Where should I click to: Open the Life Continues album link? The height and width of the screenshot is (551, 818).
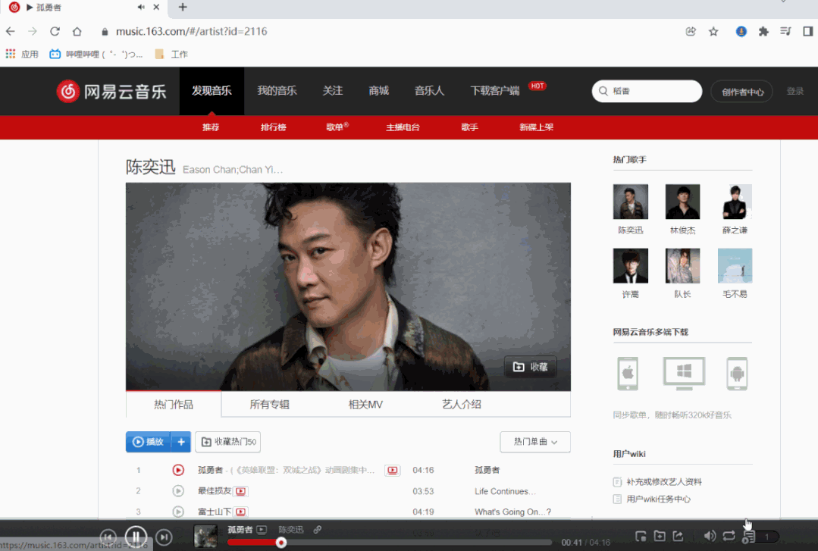pyautogui.click(x=505, y=492)
